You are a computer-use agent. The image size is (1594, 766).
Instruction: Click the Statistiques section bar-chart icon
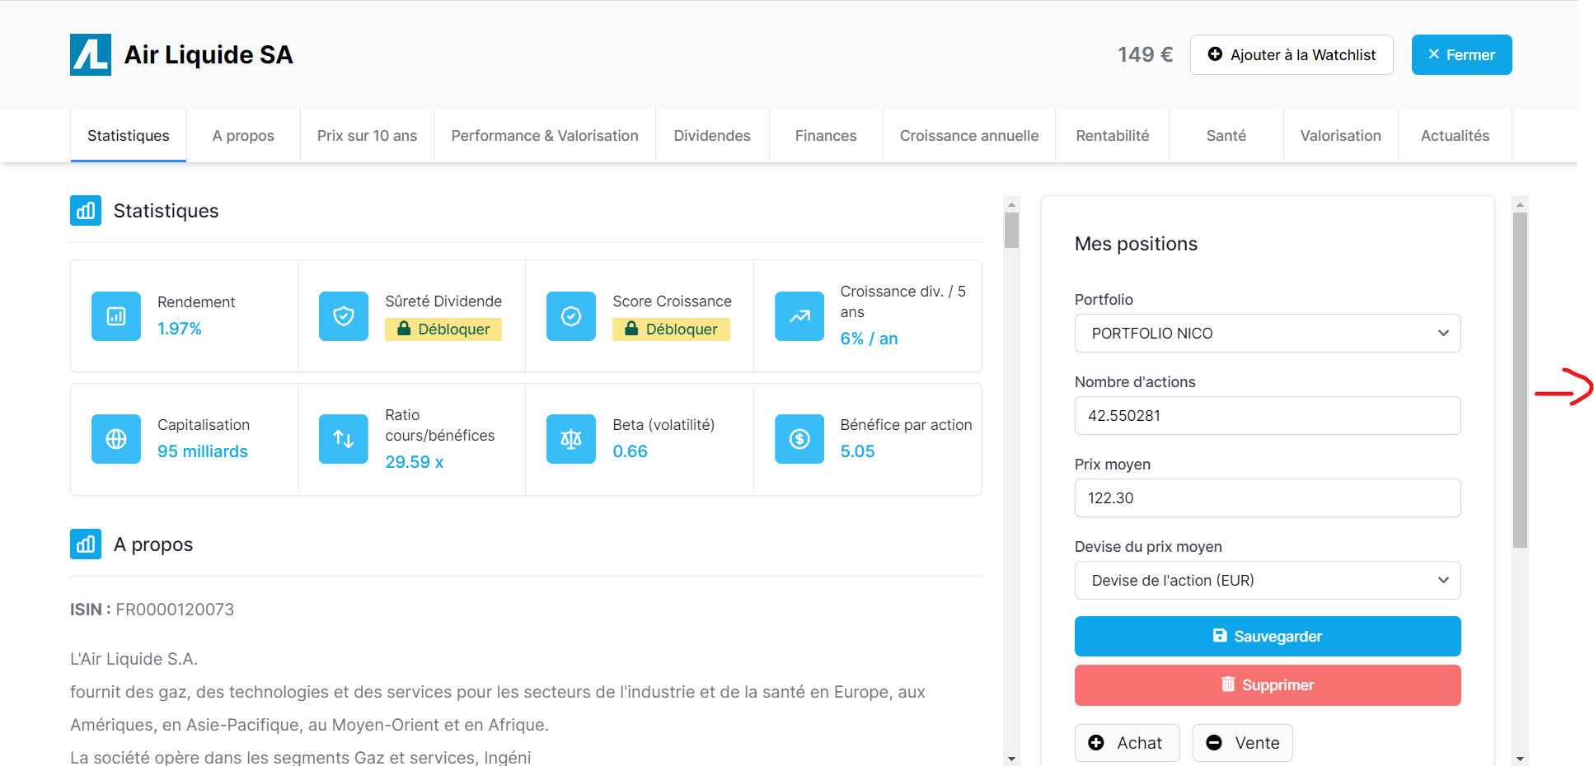86,211
